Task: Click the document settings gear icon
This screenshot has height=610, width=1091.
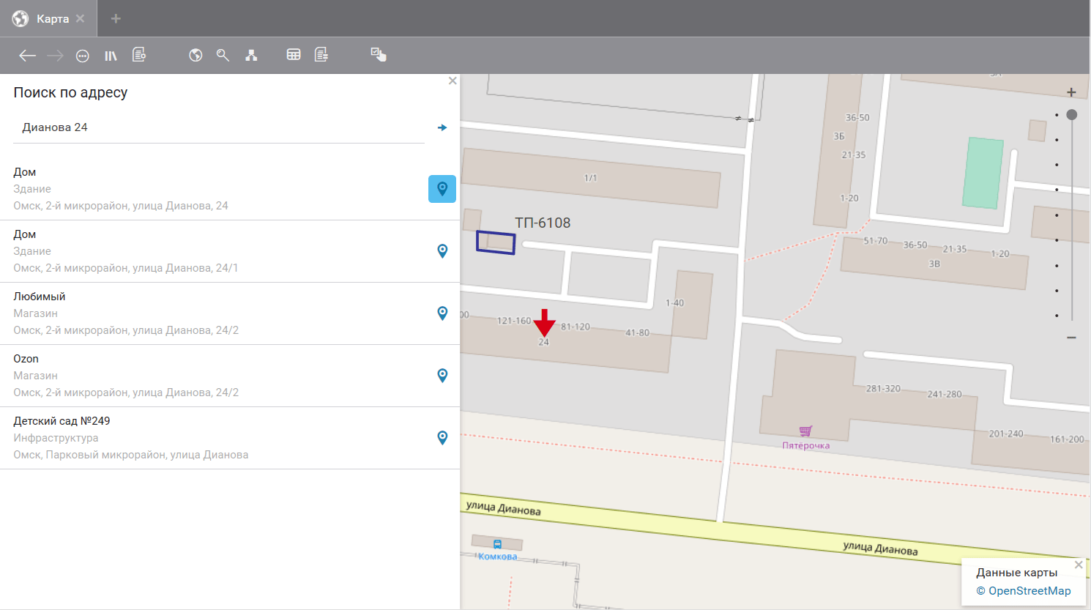Action: 139,55
